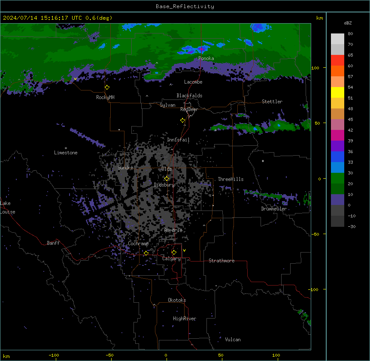Pick the dark green 20-10 dBZ legend swatch
The width and height of the screenshot is (370, 361).
coord(337,189)
